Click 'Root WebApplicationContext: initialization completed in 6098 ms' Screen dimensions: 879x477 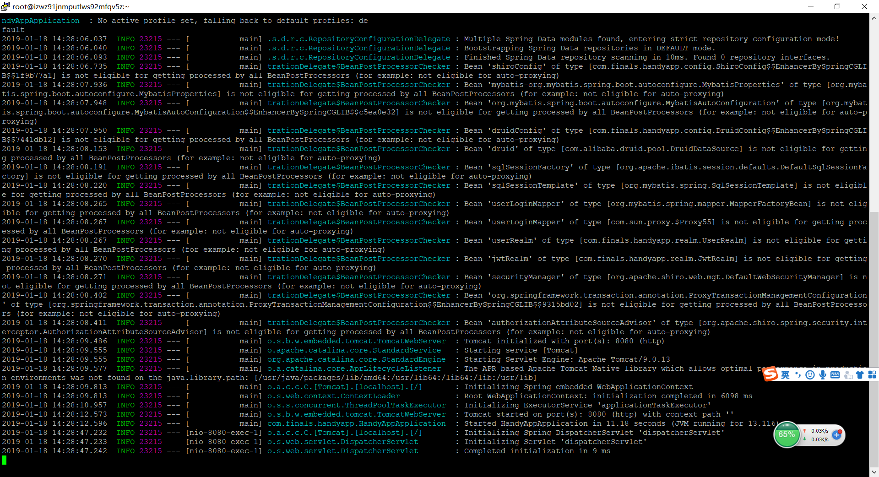tap(608, 396)
